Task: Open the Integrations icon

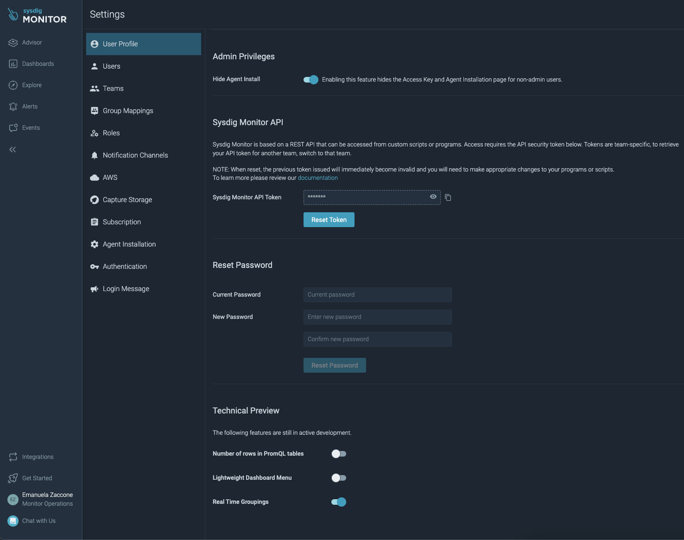Action: coord(13,457)
